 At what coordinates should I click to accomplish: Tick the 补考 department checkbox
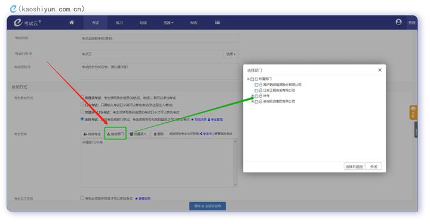pos(256,97)
